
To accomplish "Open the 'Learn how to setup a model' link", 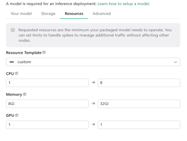I will tap(124, 4).
